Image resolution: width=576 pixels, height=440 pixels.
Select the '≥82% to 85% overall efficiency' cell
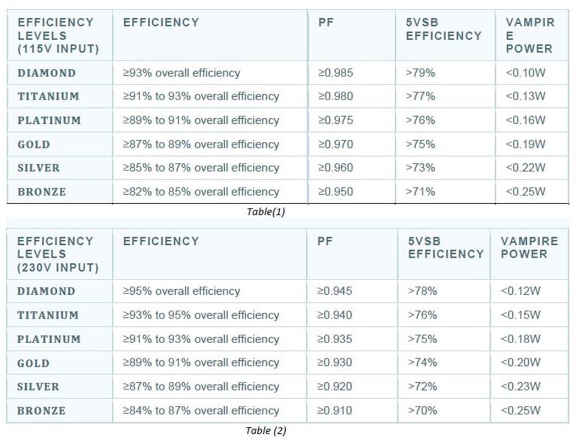coord(201,192)
